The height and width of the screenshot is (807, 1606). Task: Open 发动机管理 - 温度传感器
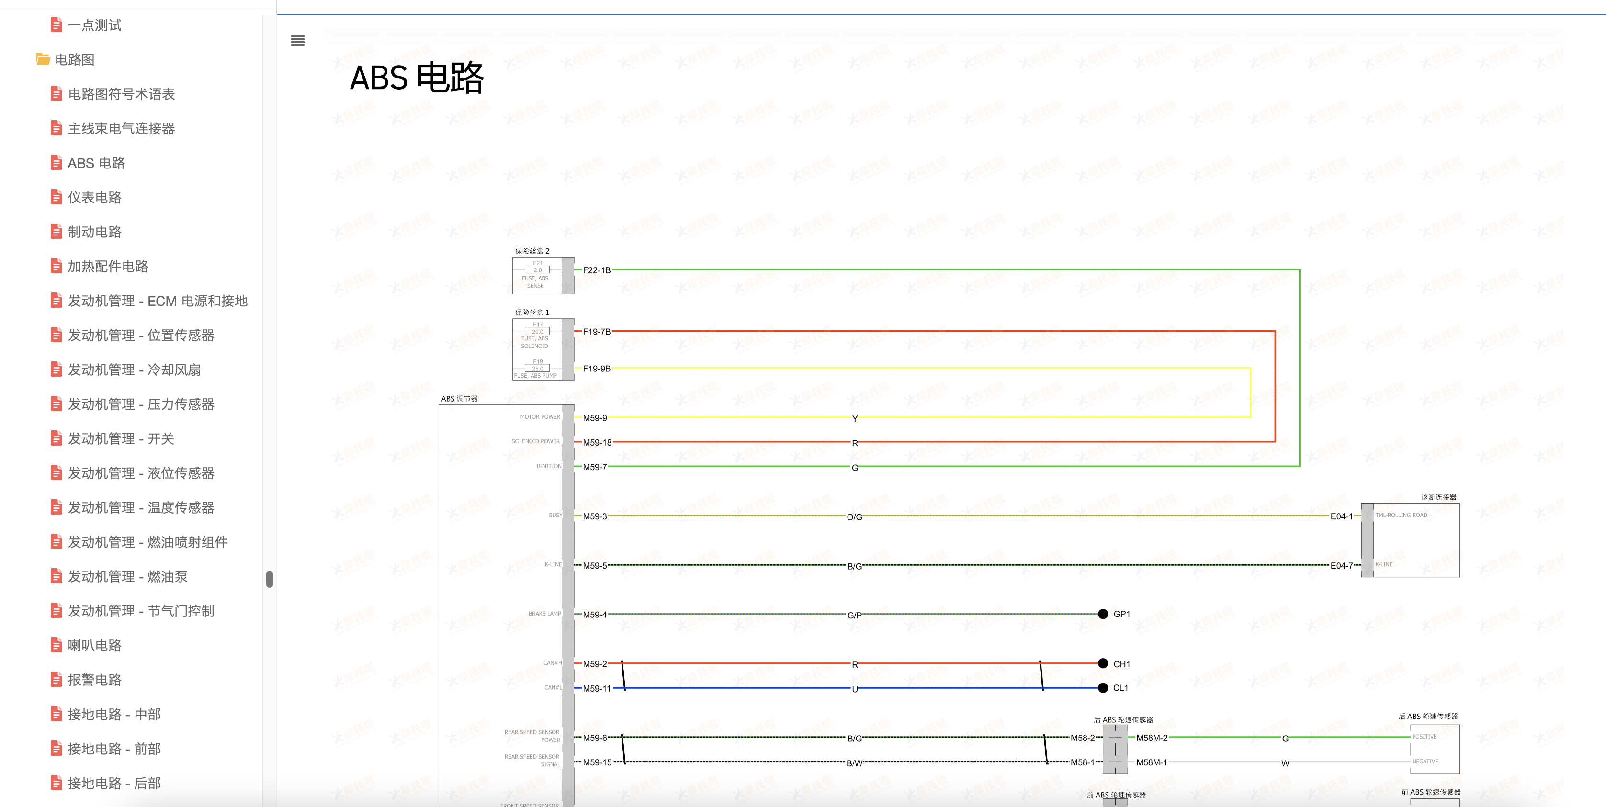(141, 507)
